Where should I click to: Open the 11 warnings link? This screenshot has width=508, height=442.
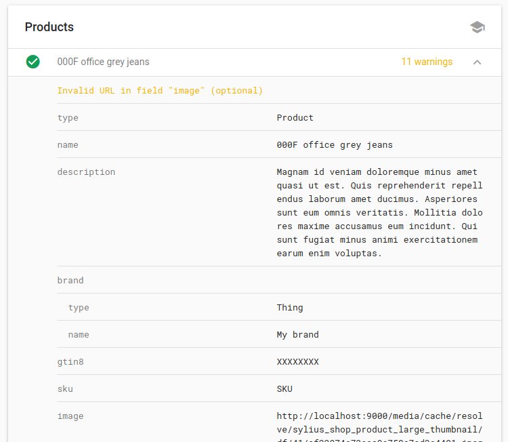tap(427, 62)
